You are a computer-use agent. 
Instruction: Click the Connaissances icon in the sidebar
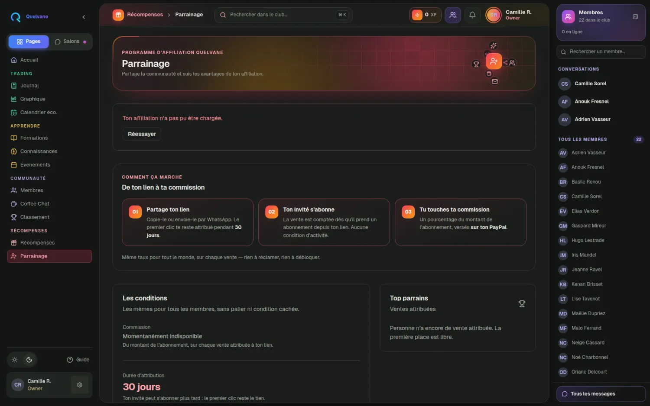point(14,151)
